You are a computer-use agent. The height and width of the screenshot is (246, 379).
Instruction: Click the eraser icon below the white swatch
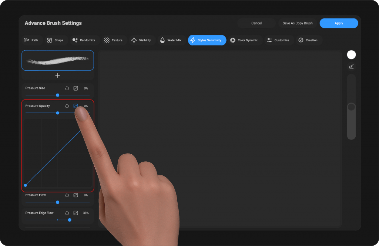[x=351, y=67]
